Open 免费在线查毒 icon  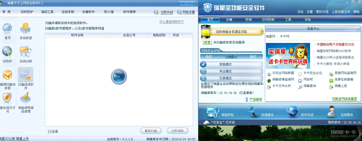[x=331, y=81]
